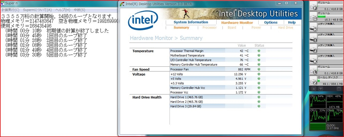344x137 pixels.
Task: Click CPU 54% usage graph in gadget
Action: point(318,102)
